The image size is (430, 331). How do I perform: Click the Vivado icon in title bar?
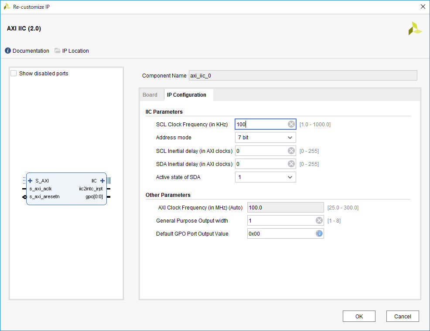point(7,7)
